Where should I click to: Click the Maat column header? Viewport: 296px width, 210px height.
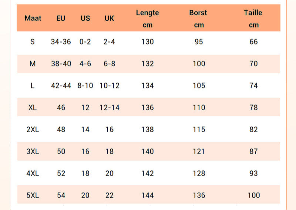pos(33,18)
